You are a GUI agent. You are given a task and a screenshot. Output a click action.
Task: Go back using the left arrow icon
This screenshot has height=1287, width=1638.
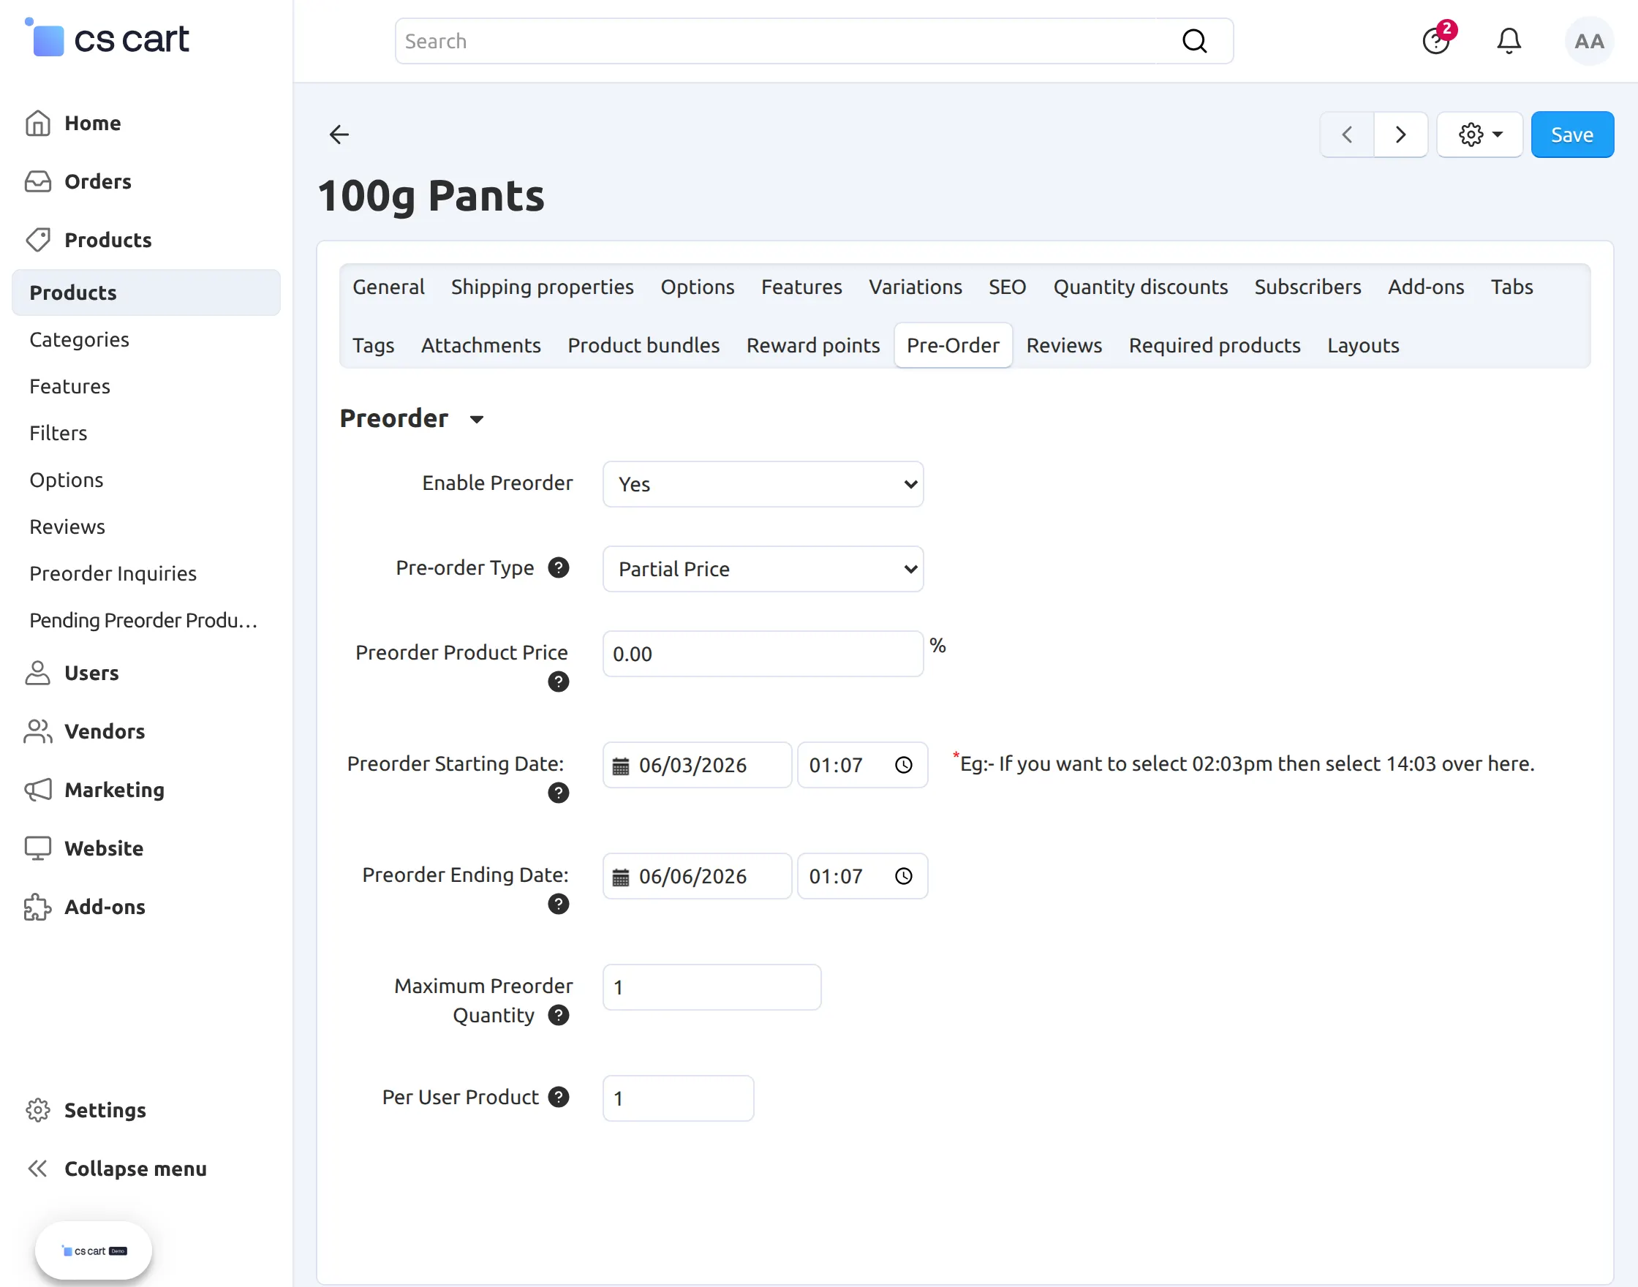[x=339, y=135]
